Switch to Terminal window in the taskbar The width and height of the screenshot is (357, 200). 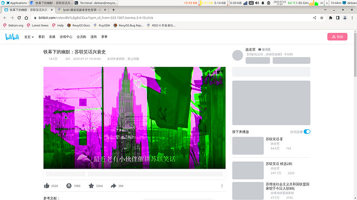[x=96, y=3]
